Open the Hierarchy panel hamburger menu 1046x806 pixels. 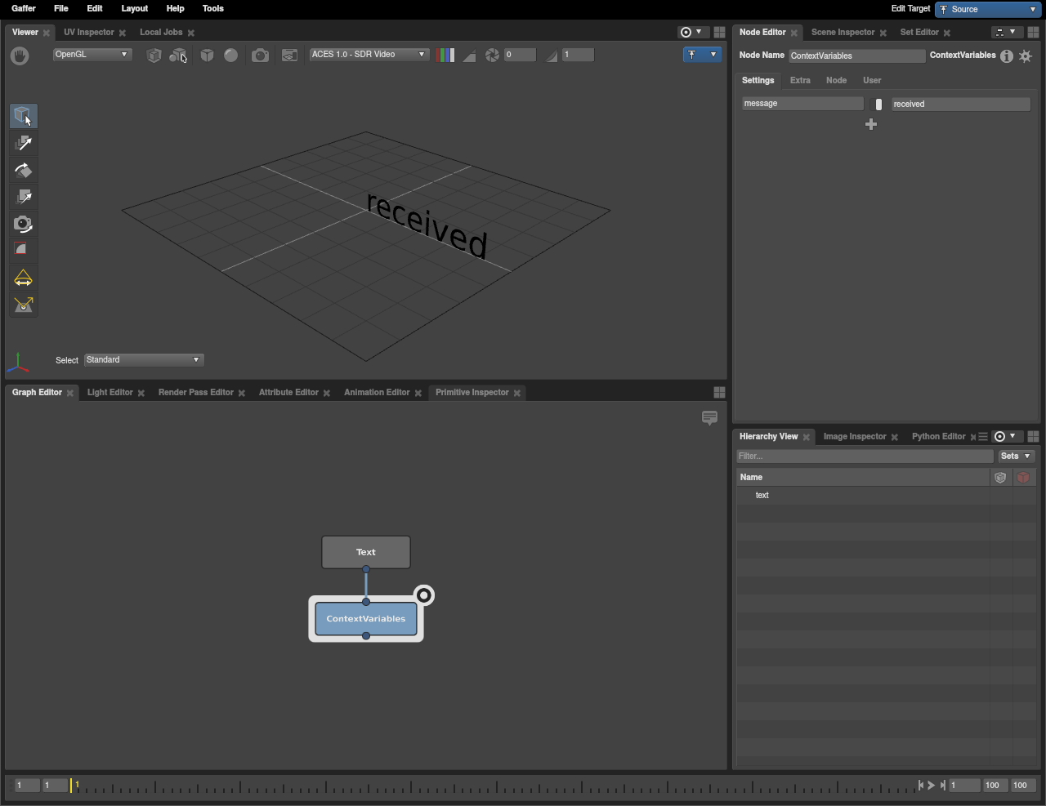click(983, 436)
